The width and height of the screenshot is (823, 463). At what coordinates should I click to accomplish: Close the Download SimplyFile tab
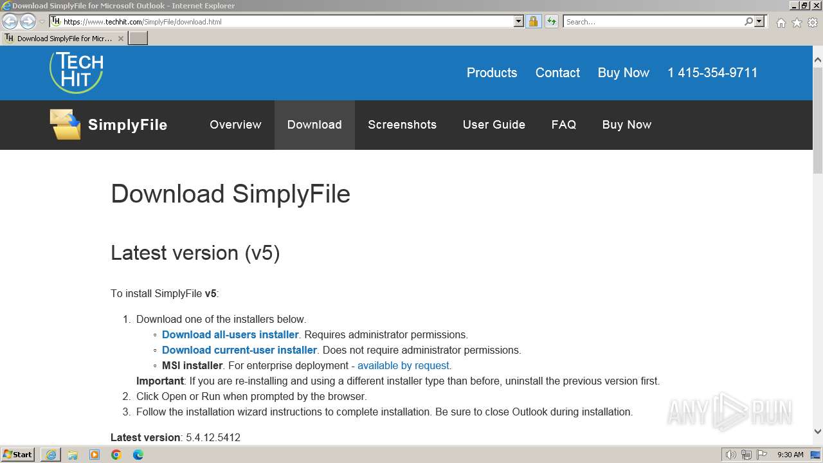(121, 39)
